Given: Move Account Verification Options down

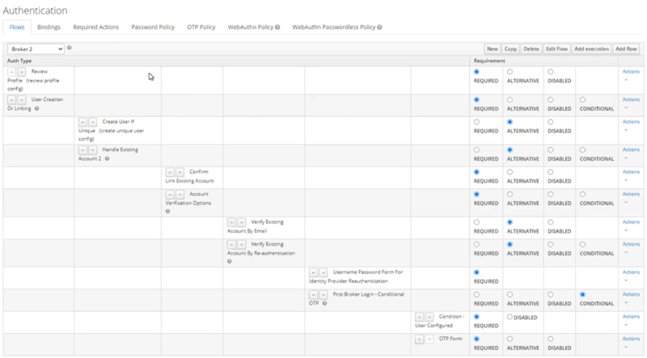Looking at the screenshot, I should point(180,194).
